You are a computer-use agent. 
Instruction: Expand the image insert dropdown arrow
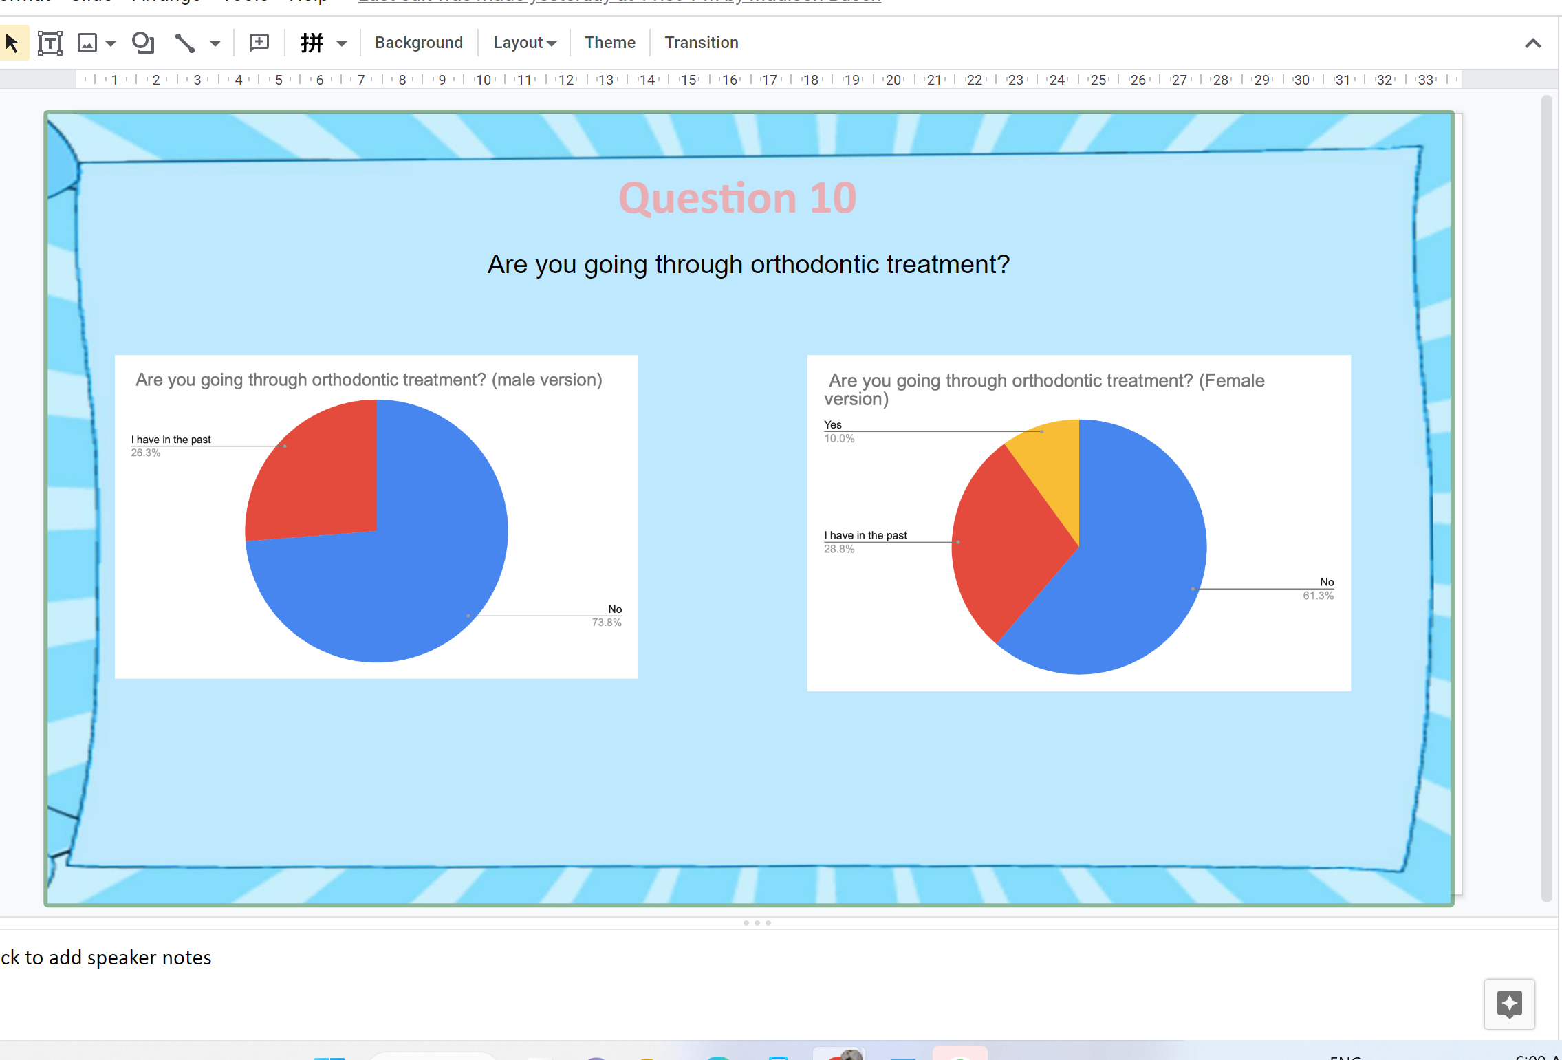(x=110, y=43)
